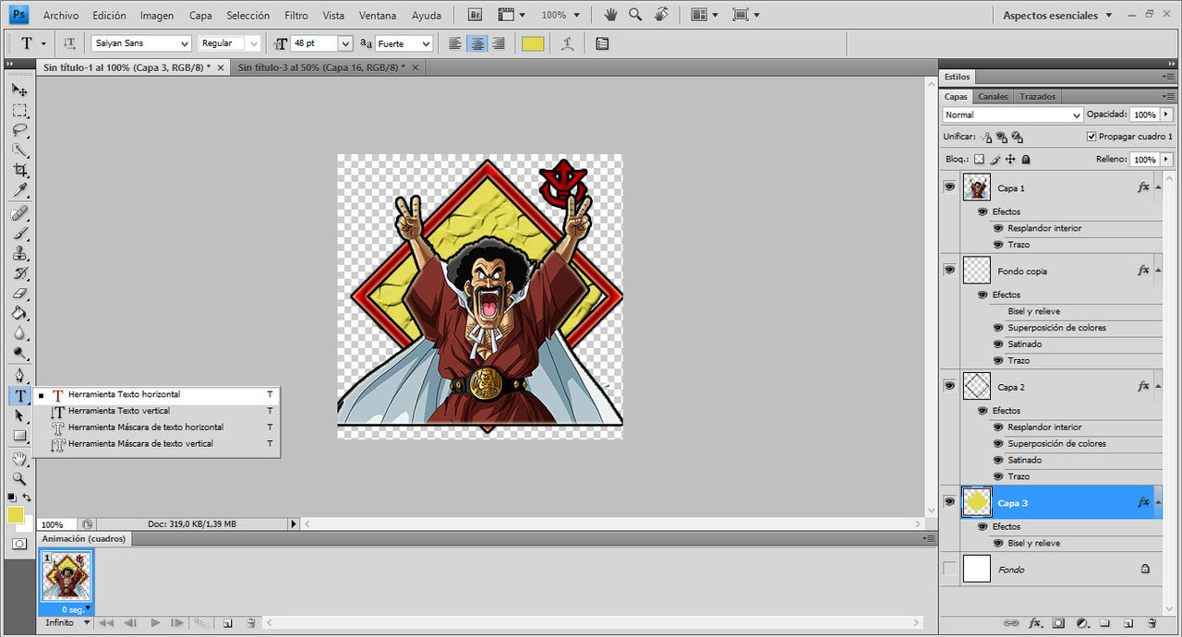Select animation frame 1 thumbnail

(x=66, y=577)
